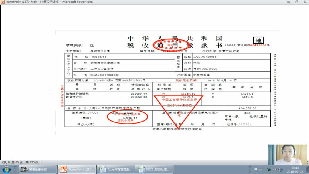Click the keyboard layout icon in system tray
This screenshot has width=309, height=174.
point(261,170)
